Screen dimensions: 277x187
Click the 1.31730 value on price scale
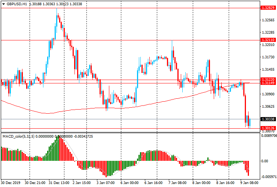coord(268,57)
